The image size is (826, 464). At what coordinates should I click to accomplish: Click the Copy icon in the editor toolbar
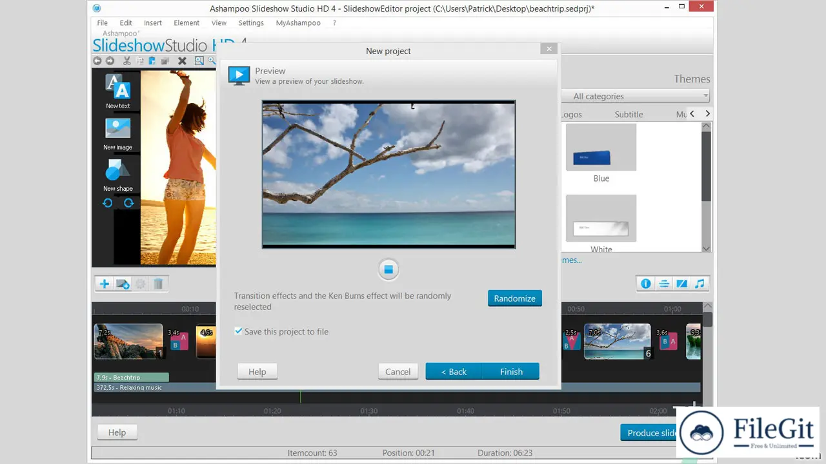[x=140, y=61]
